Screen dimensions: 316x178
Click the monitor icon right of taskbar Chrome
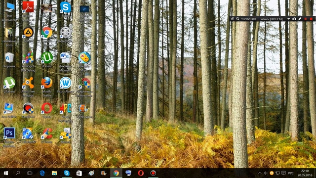pyautogui.click(x=128, y=173)
